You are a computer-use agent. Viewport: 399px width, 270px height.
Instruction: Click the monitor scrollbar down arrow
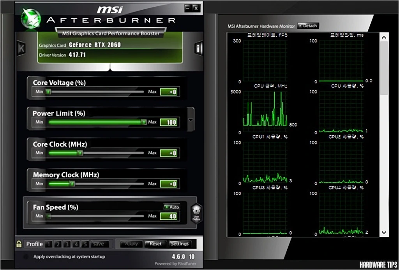(384, 233)
